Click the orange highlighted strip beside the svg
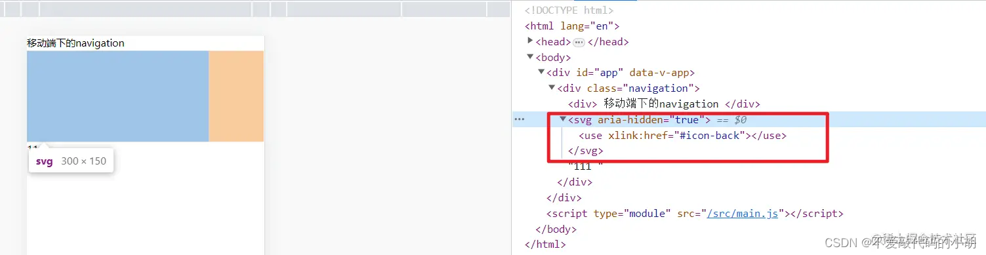 [x=236, y=96]
